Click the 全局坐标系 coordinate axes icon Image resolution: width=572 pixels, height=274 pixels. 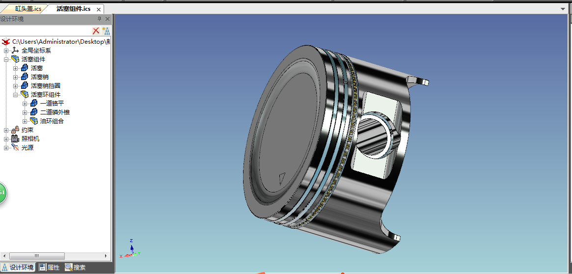[x=15, y=51]
